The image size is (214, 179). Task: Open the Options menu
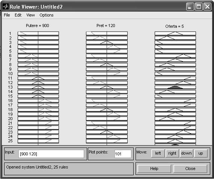pyautogui.click(x=47, y=15)
